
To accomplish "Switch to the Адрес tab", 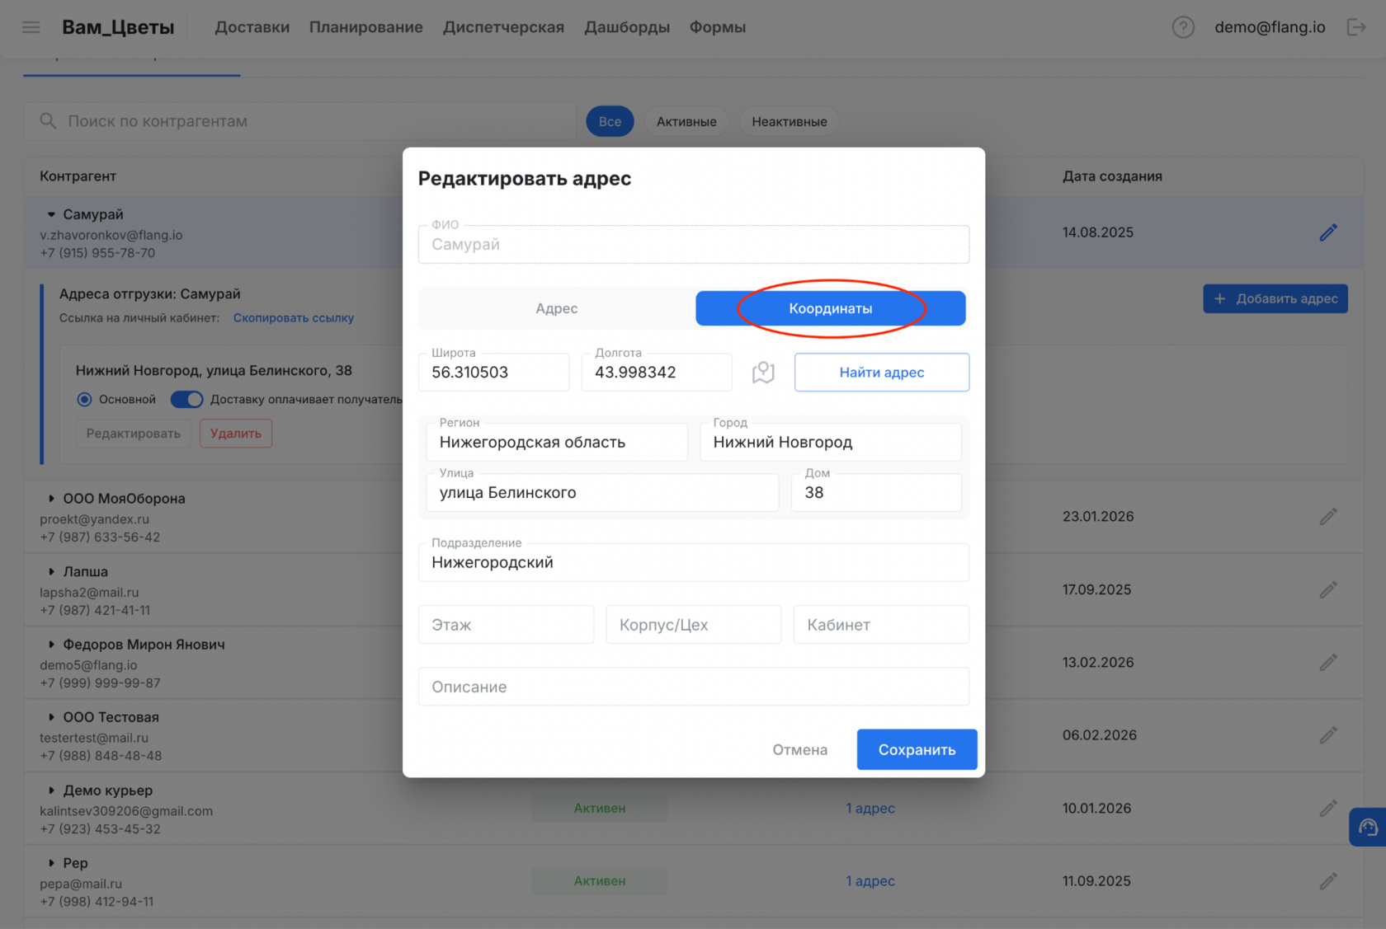I will [x=556, y=307].
